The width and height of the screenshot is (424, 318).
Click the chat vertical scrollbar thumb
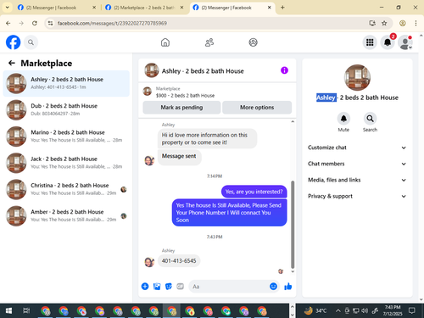pos(293,225)
